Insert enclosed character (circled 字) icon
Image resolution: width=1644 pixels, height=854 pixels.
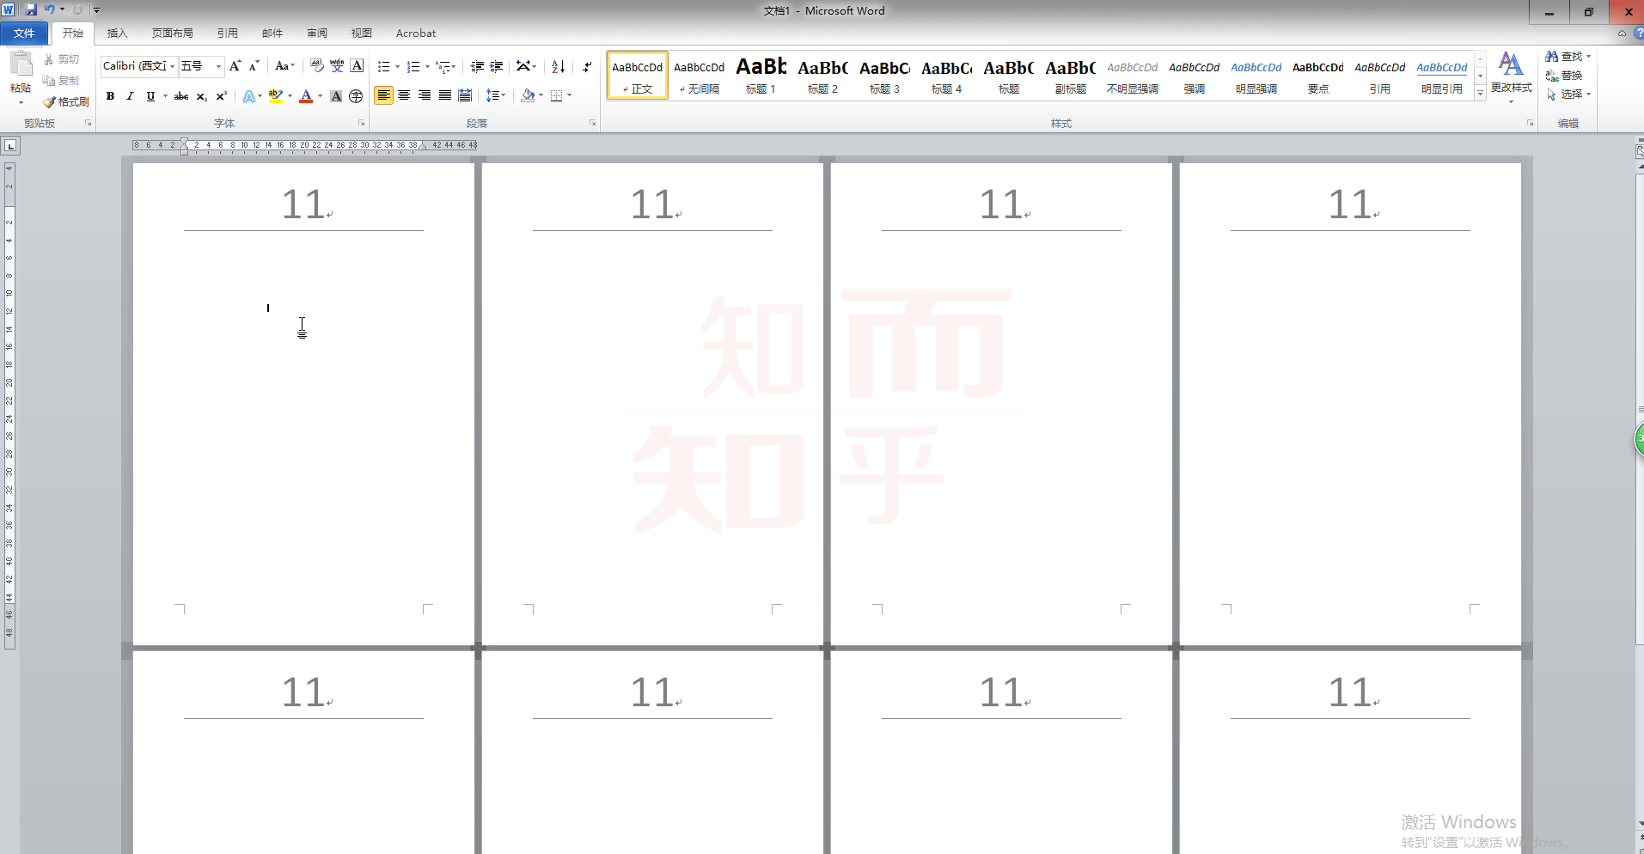(x=356, y=96)
